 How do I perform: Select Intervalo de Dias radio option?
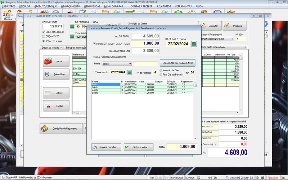point(161,70)
